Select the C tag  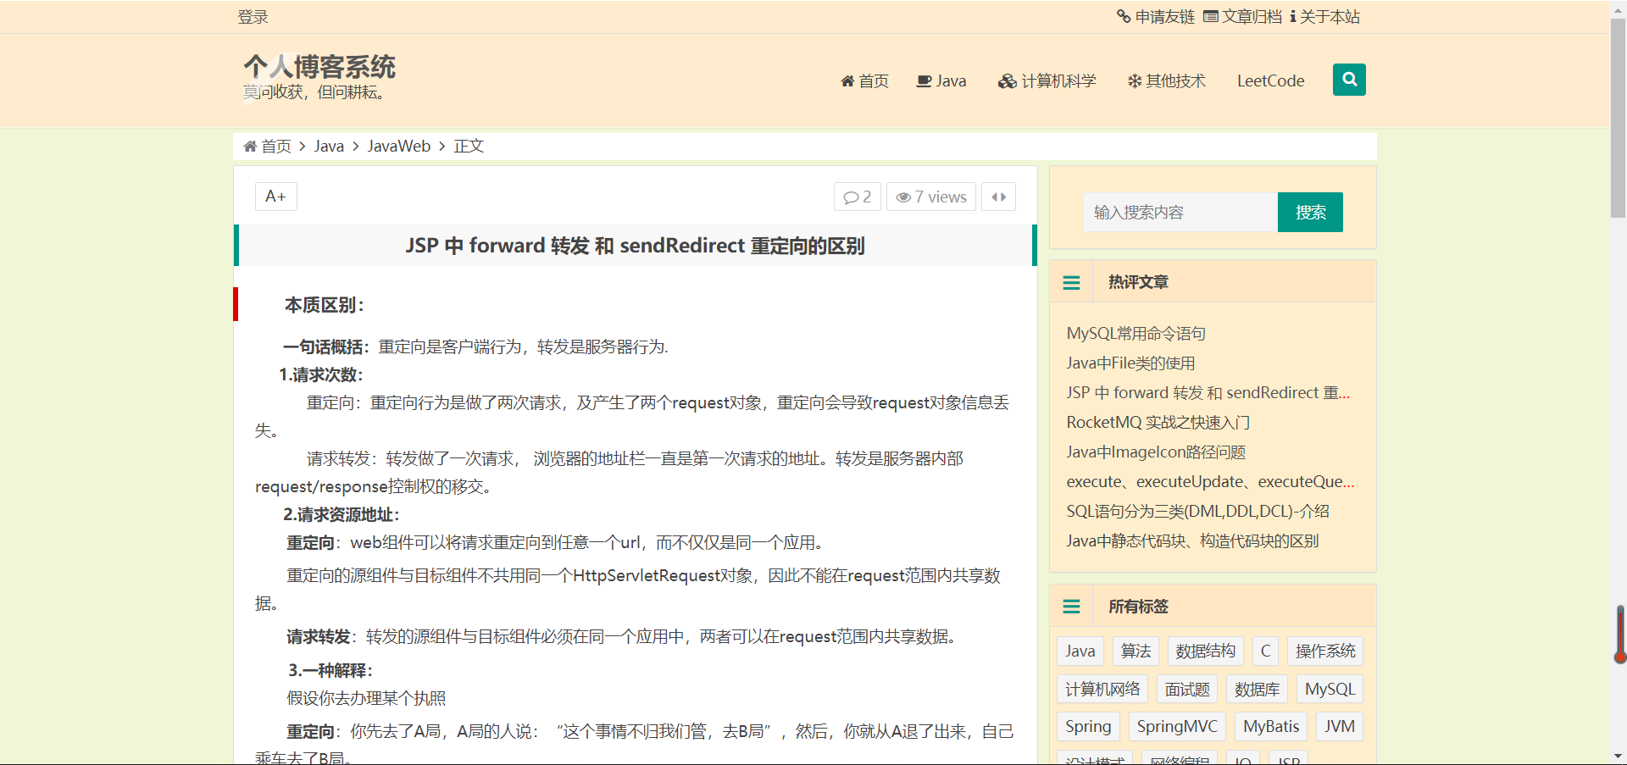(1265, 651)
